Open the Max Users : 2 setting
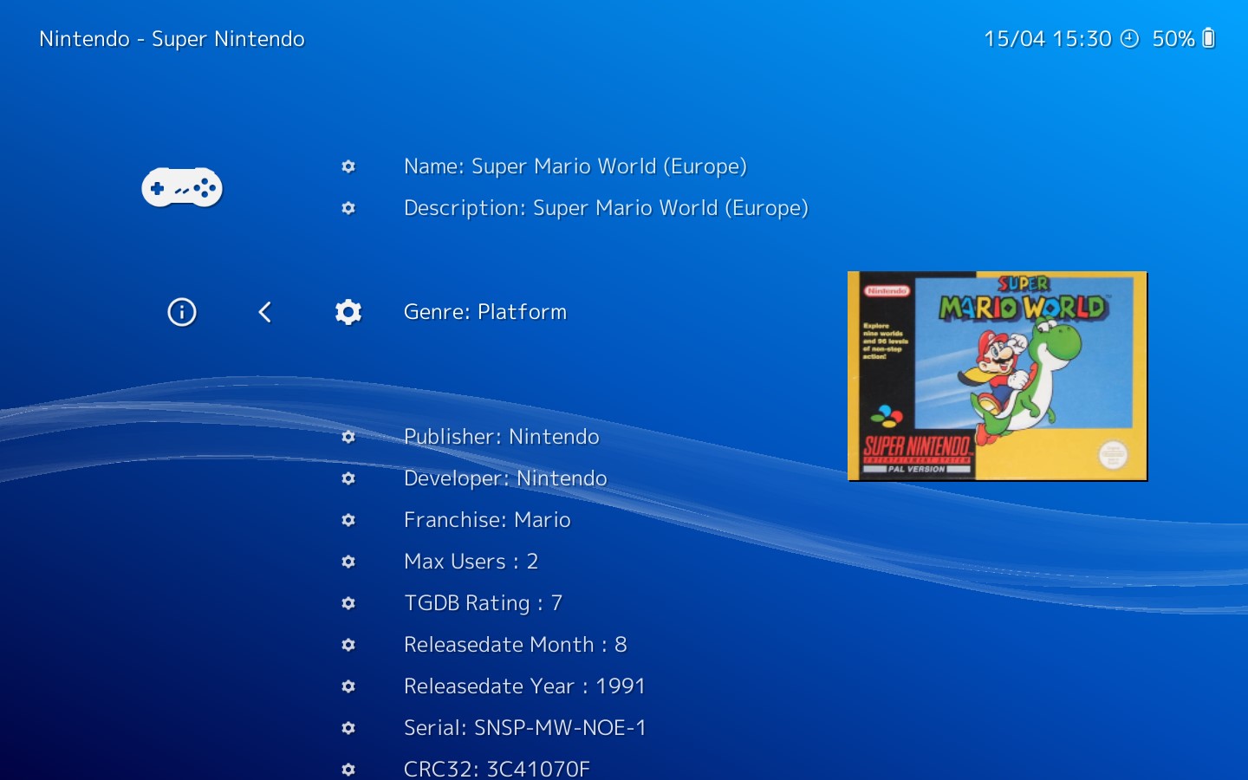 (x=471, y=562)
